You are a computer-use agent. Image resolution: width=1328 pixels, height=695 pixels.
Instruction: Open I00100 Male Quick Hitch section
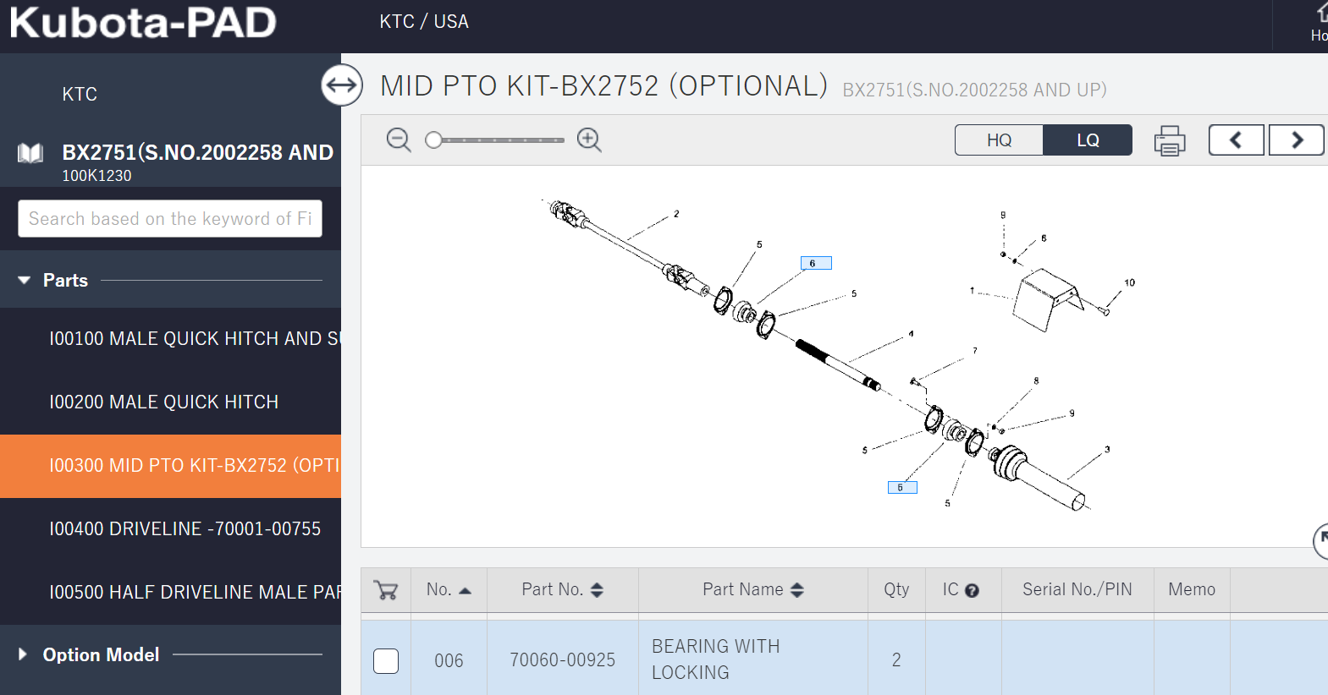coord(195,339)
